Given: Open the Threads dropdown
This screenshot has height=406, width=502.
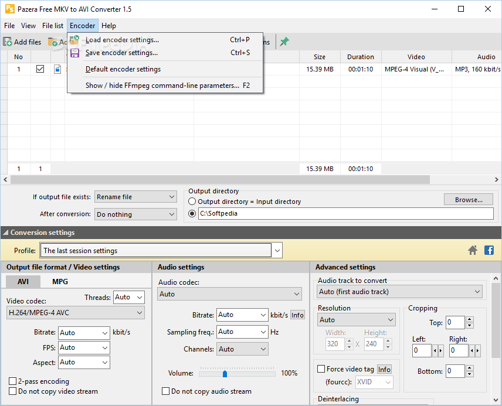Looking at the screenshot, I should (129, 297).
